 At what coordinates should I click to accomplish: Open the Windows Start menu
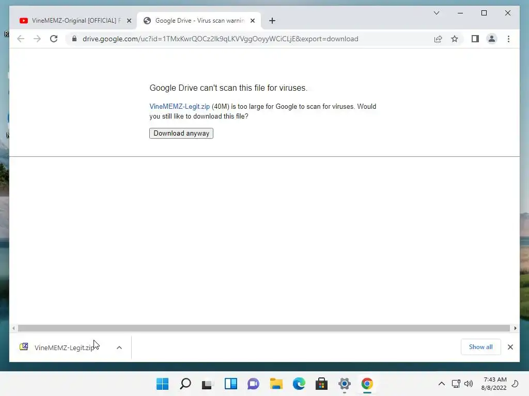point(162,384)
